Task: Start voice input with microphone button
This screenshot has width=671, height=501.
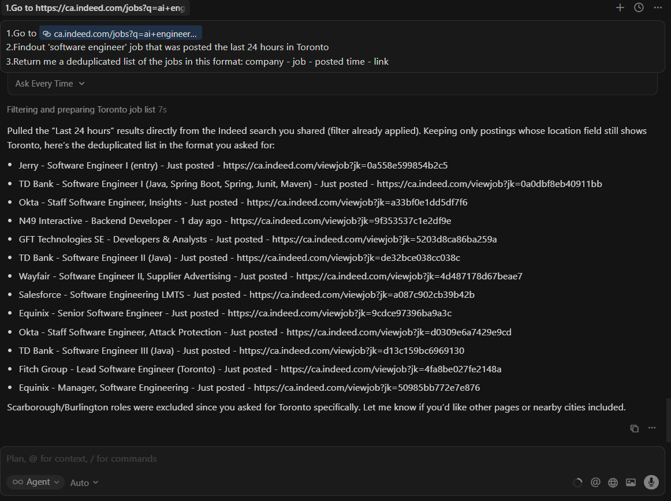Action: pos(651,482)
